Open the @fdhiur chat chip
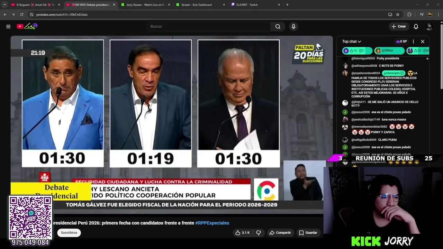 click(x=389, y=51)
